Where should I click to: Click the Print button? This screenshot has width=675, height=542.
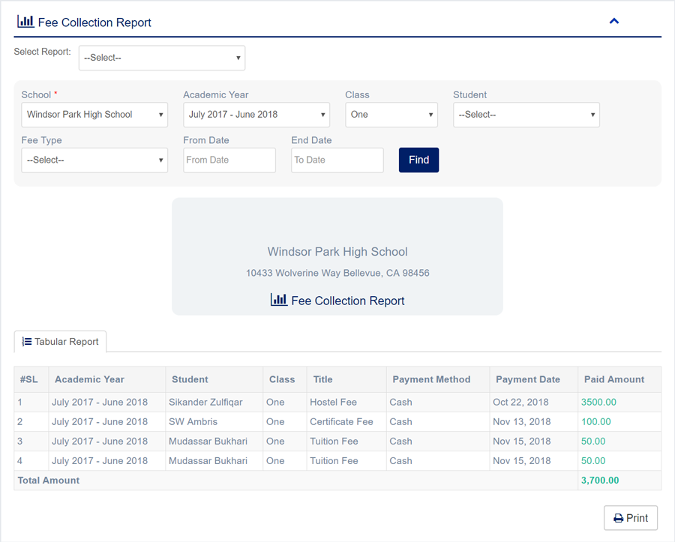pyautogui.click(x=631, y=518)
